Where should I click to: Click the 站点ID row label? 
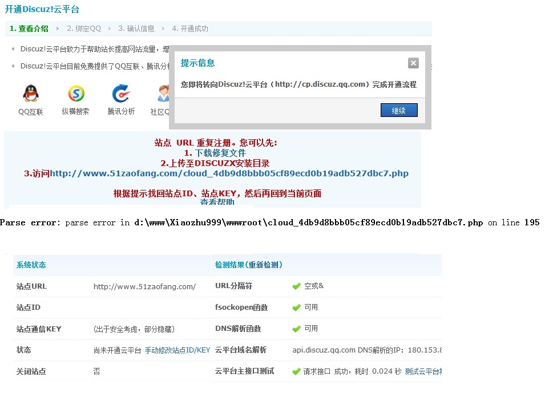pyautogui.click(x=29, y=307)
